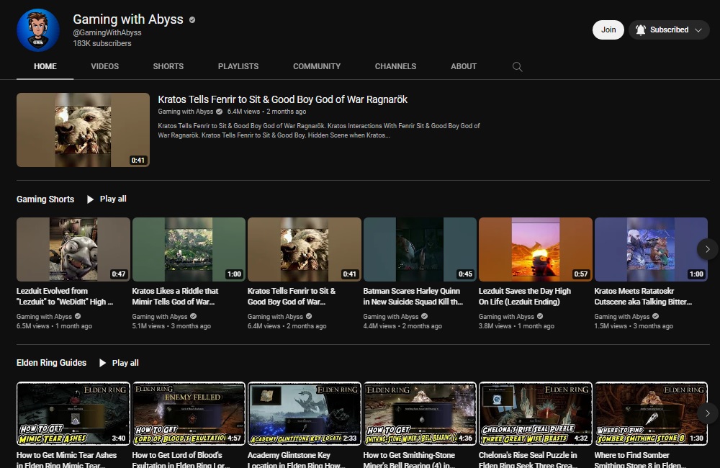Viewport: 720px width, 468px height.
Task: Open Kratos Tells Fenrir shorts-row thumbnail
Action: [305, 249]
